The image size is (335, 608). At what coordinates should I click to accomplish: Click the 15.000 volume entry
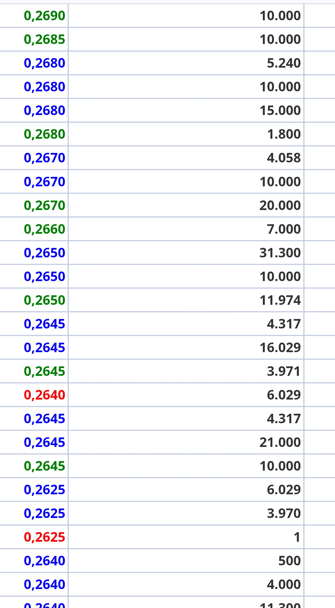(x=280, y=111)
